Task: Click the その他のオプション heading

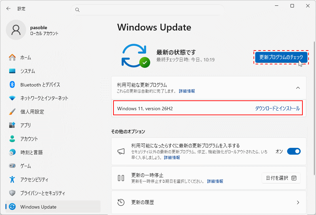Action: pyautogui.click(x=128, y=132)
